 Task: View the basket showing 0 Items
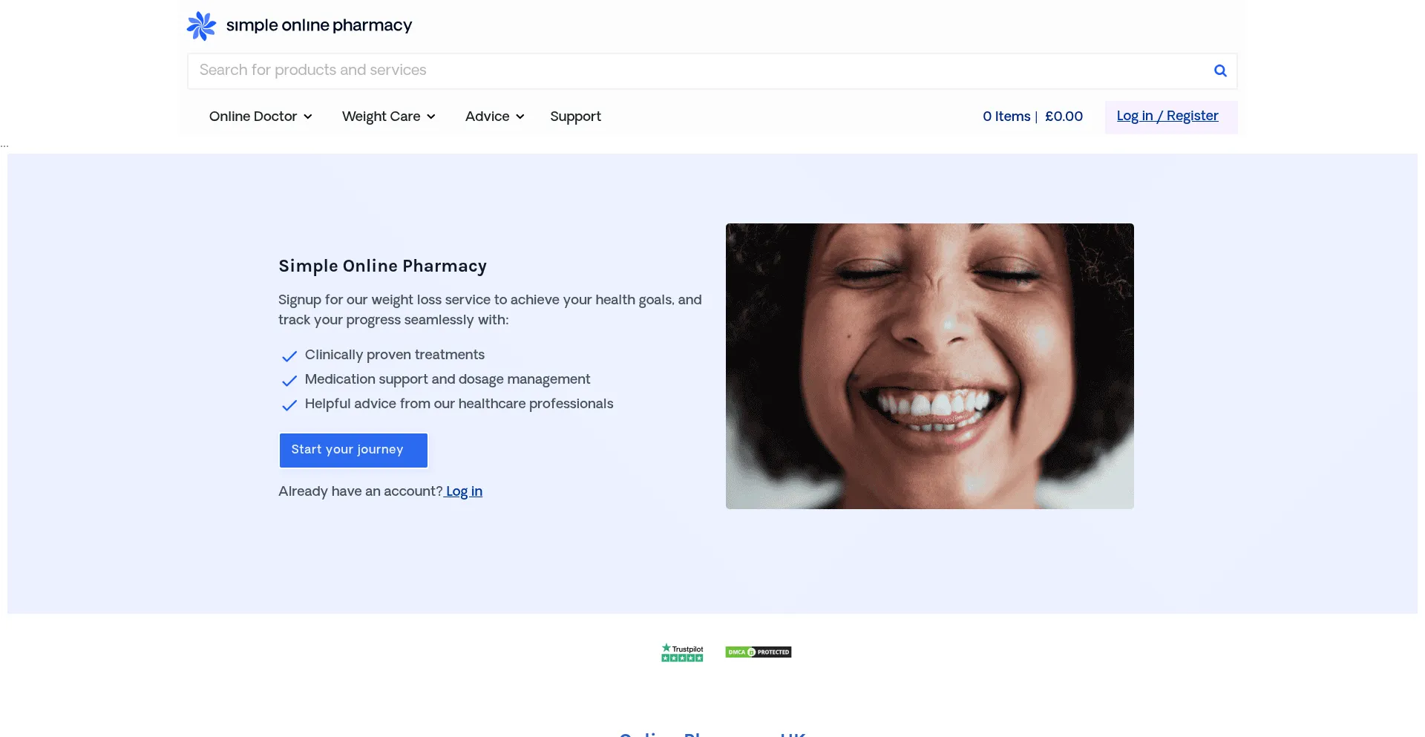pos(1006,117)
